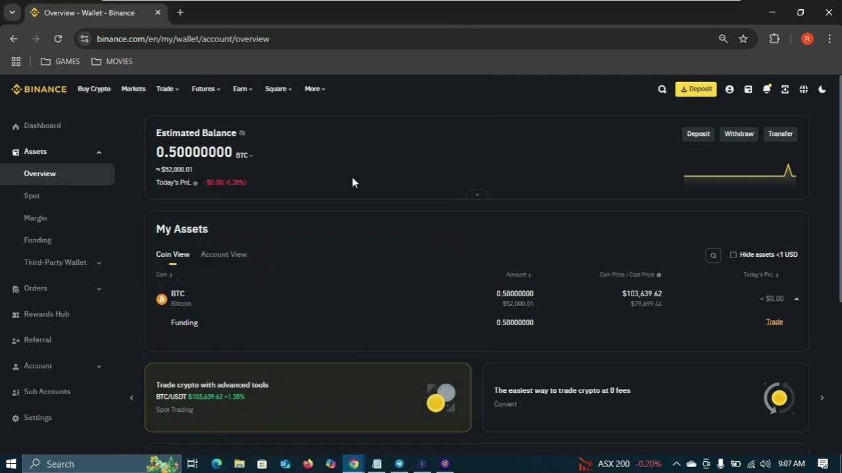The width and height of the screenshot is (842, 473).
Task: Sort by Amount column header
Action: coord(519,275)
